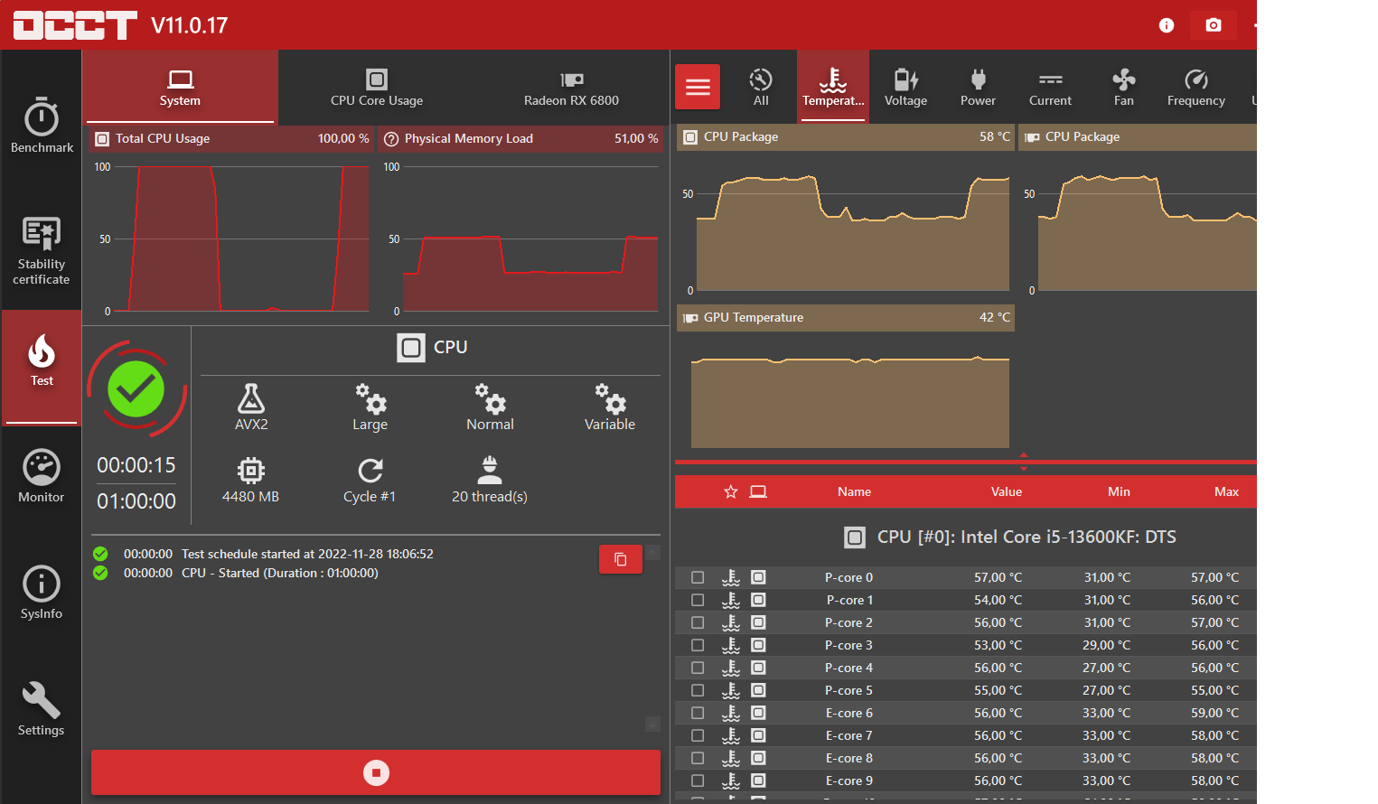Select the Frequency sensor tab
1378x804 pixels.
tap(1195, 88)
